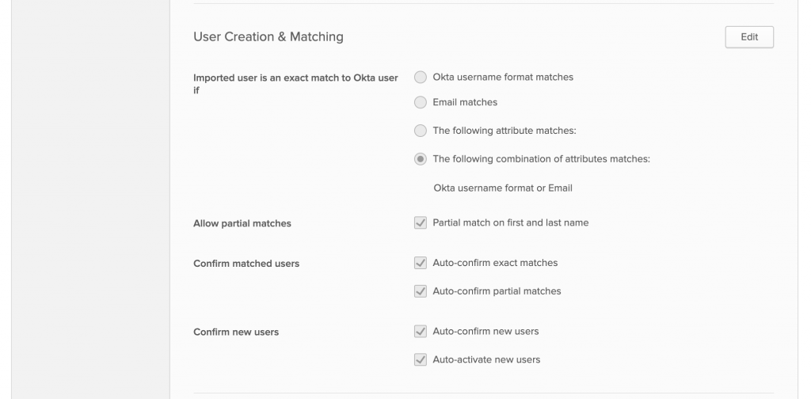Toggle the Auto-confirm partial matches checkbox
The image size is (811, 399).
pos(421,291)
